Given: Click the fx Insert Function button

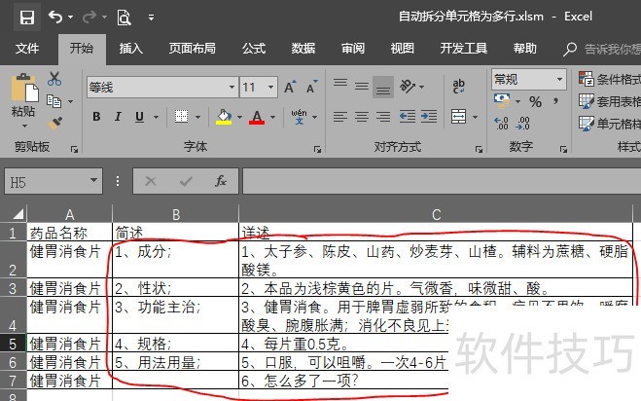Looking at the screenshot, I should [x=221, y=181].
